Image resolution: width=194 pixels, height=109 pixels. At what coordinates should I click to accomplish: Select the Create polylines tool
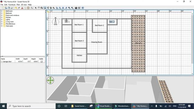click(x=48, y=8)
